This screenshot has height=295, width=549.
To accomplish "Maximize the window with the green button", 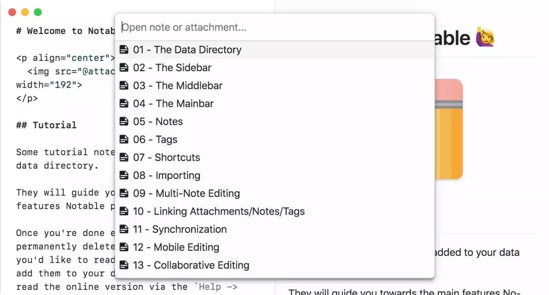I will pyautogui.click(x=38, y=12).
